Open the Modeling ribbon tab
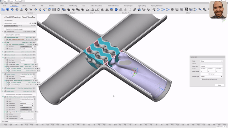Viewport: 228px width, 128px height. point(14,6)
